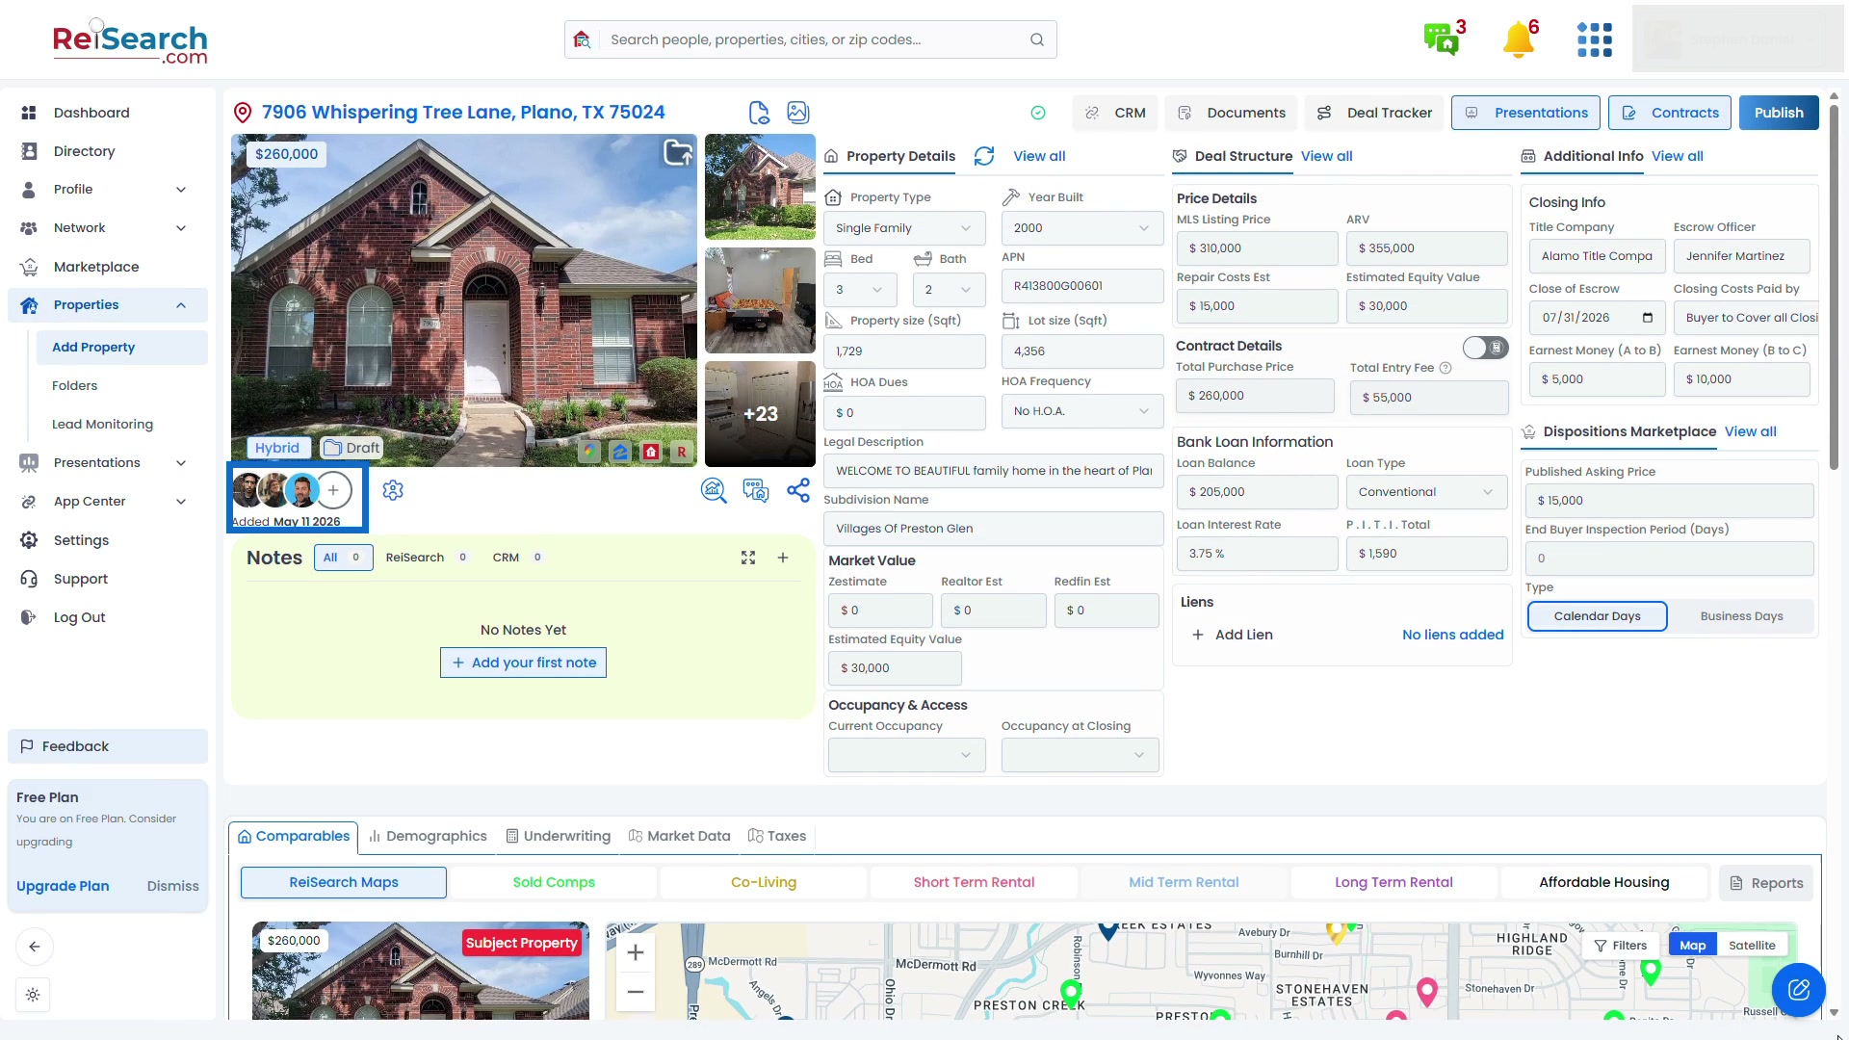The height and width of the screenshot is (1040, 1849).
Task: Click the Filters button on map
Action: pyautogui.click(x=1621, y=946)
